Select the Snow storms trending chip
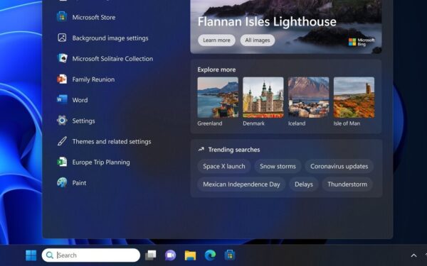The width and height of the screenshot is (427, 266). (278, 167)
